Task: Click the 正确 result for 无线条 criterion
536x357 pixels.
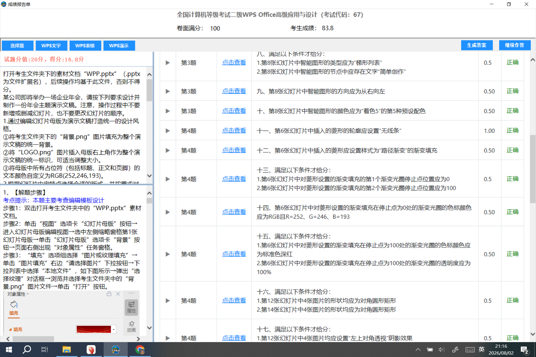Action: tap(512, 130)
